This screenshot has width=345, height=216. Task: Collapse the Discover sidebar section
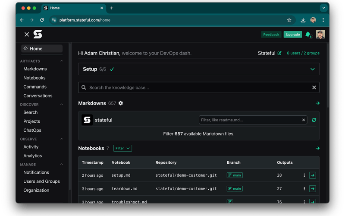[62, 104]
